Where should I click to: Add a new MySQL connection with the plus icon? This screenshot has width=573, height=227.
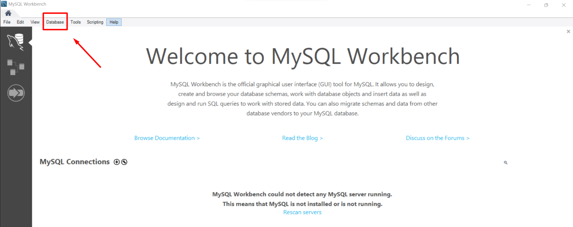pyautogui.click(x=117, y=162)
